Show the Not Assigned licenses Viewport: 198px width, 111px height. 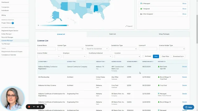click(184, 14)
